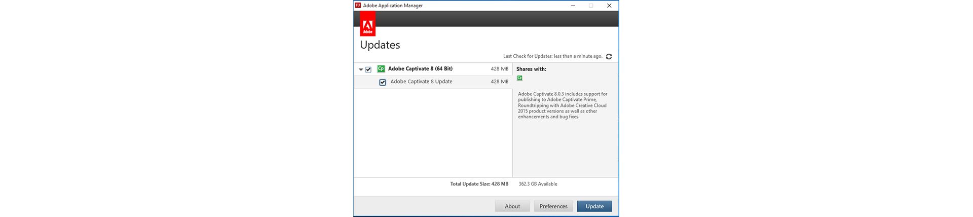
Task: Click the Total Update Size label
Action: pyautogui.click(x=479, y=184)
